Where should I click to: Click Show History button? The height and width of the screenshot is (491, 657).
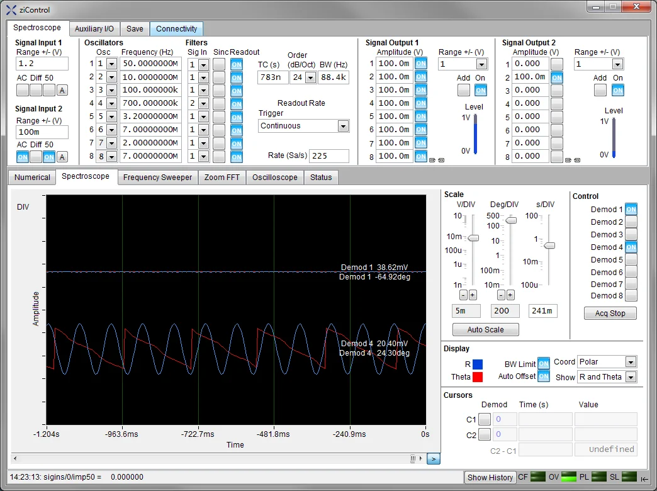490,477
